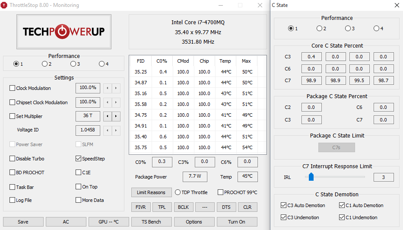Click the AC profile button
The width and height of the screenshot is (403, 230).
(x=66, y=222)
